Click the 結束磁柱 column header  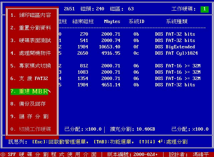pos(83,21)
